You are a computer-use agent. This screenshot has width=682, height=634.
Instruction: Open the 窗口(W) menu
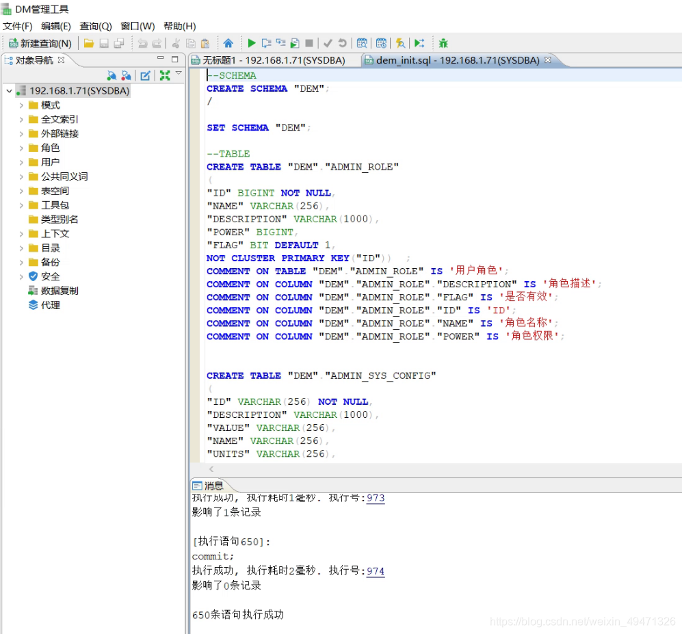[x=137, y=26]
